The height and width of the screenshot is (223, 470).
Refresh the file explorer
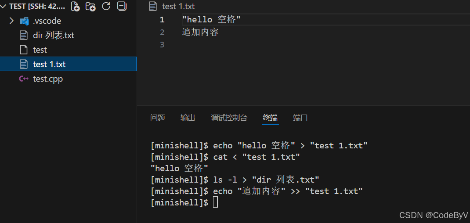tap(106, 7)
